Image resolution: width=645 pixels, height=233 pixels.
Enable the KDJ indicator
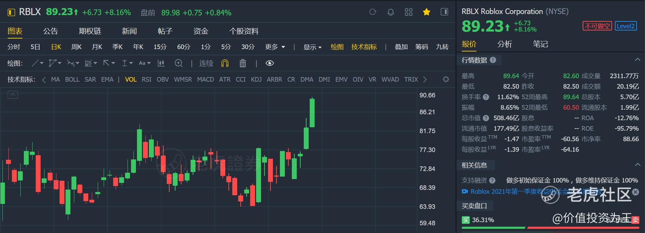[x=256, y=80]
